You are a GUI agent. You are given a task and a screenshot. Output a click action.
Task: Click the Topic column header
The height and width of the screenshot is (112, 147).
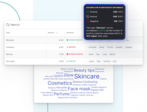click(x=8, y=33)
